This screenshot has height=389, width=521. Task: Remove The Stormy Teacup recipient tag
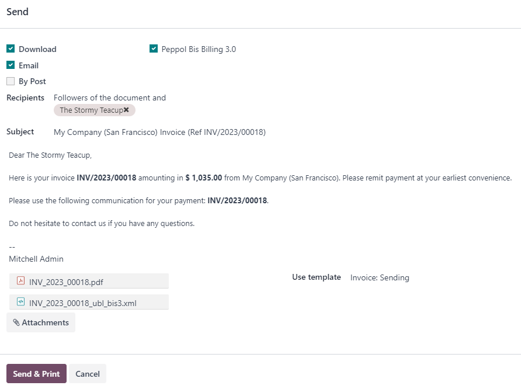pos(127,110)
